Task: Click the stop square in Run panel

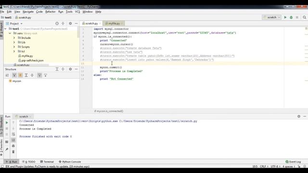Action: [x=7, y=128]
